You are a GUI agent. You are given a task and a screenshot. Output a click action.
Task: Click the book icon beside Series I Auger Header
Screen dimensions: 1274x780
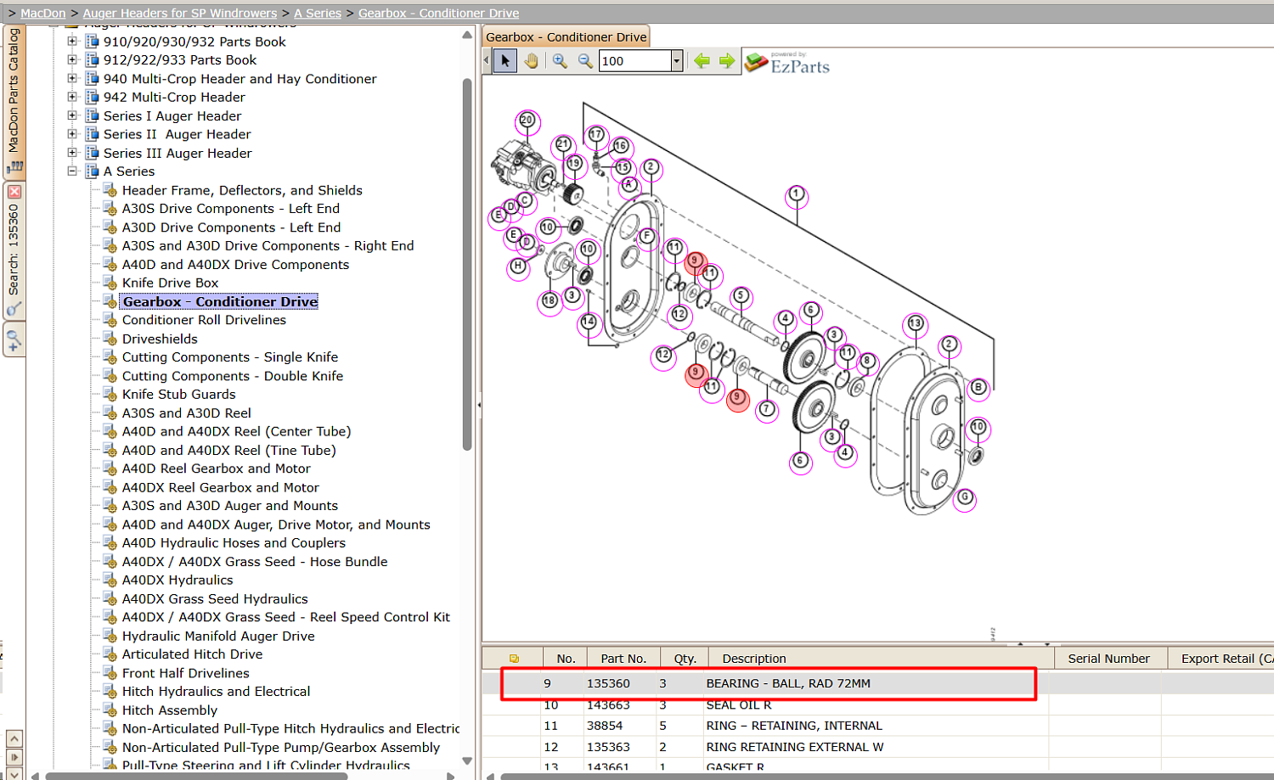click(x=93, y=116)
